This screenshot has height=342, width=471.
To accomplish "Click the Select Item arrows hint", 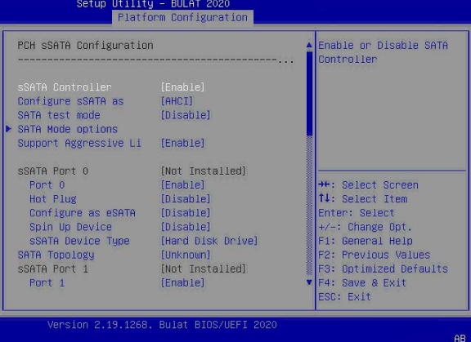I will (363, 199).
